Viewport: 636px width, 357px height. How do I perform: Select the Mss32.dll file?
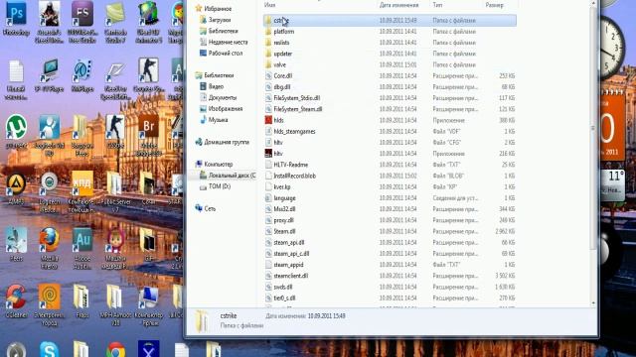pos(284,209)
